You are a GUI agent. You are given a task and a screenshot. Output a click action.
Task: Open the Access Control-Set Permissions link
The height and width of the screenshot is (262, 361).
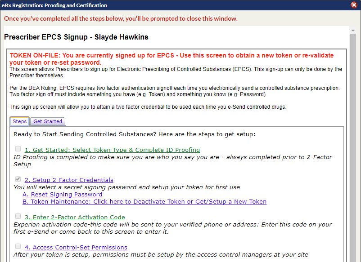point(76,247)
